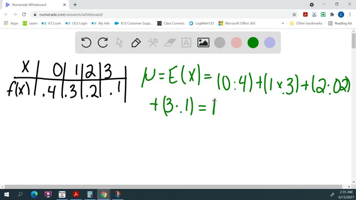The height and width of the screenshot is (200, 356).
Task: Select the cursor selection tool
Action: pos(119,42)
